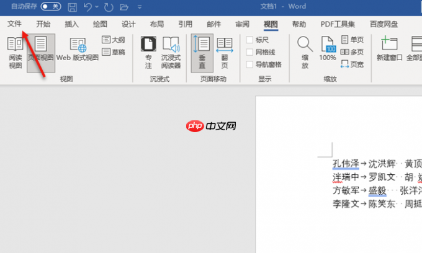The image size is (422, 253).
Task: Switch to the 开始 tab
Action: [x=43, y=24]
